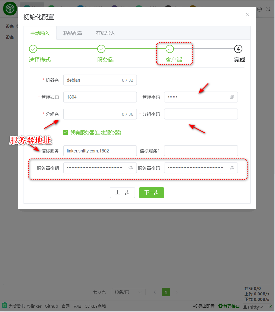Click the 上一步 button
275x312 pixels.
(123, 192)
